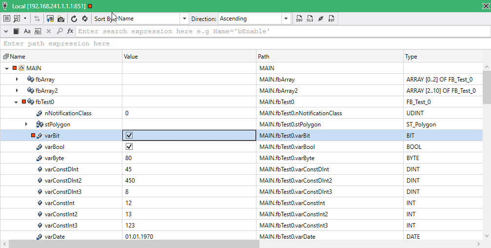Click the horizontal scrollbar thumb
Screen dimensions: 491x248
click(134, 244)
